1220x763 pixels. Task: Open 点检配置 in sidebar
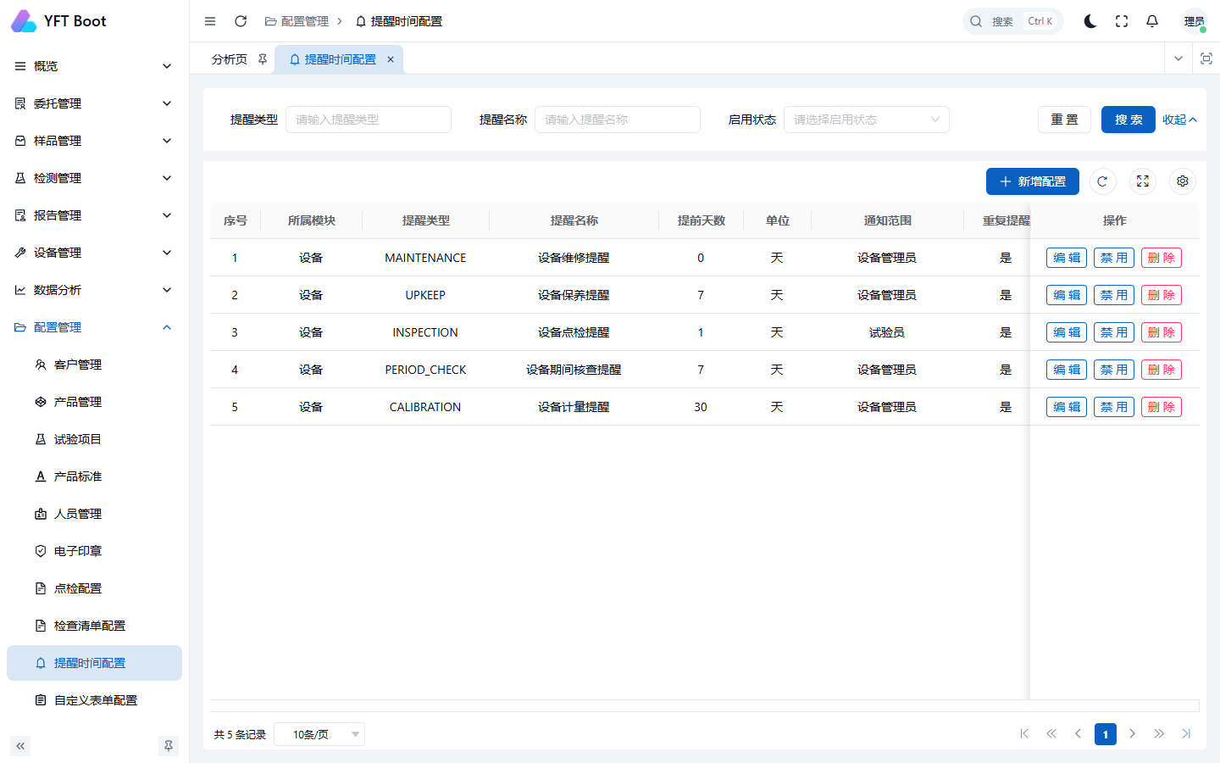pos(94,588)
